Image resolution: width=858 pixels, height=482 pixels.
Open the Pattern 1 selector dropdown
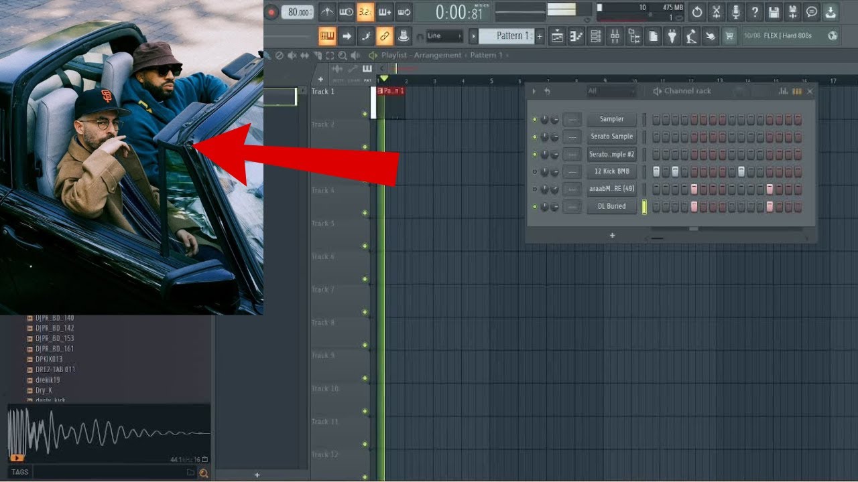point(505,36)
